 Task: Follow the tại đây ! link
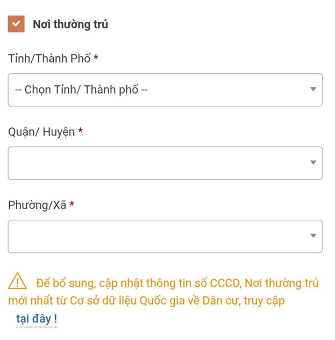37,319
